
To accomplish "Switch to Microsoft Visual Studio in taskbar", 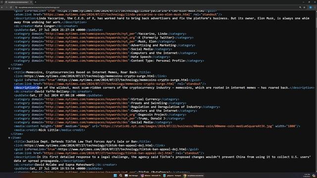I will (151, 176).
